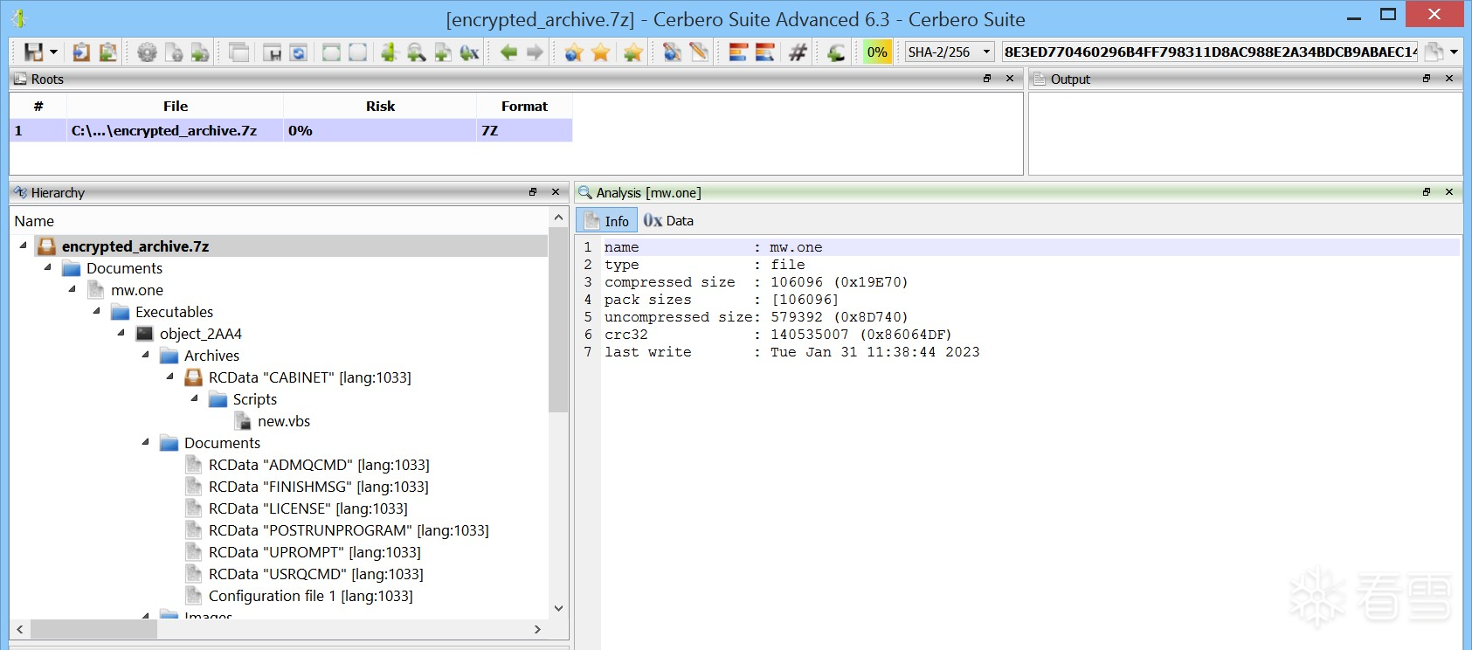The image size is (1472, 650).
Task: Undock the Output panel
Action: (x=1427, y=79)
